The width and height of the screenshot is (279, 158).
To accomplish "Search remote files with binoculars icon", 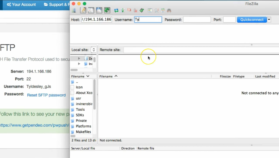I will (169, 11).
